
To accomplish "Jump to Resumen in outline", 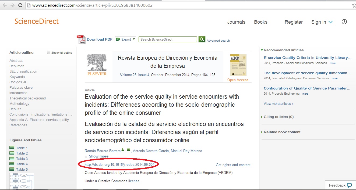I will coord(17,66).
